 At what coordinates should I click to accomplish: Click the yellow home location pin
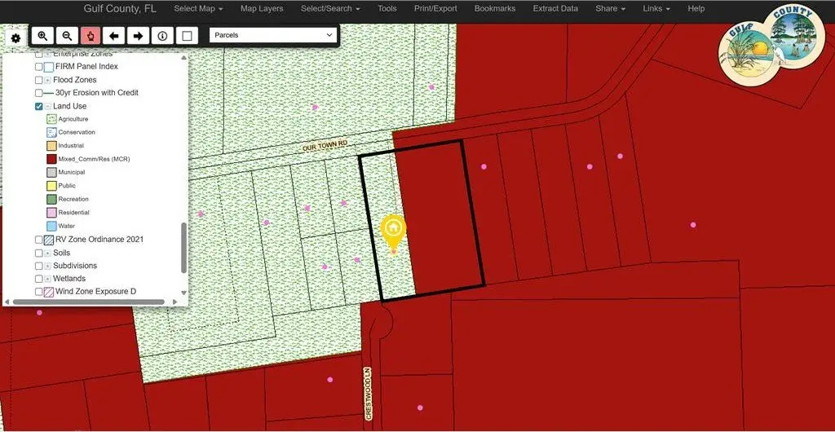pos(394,231)
